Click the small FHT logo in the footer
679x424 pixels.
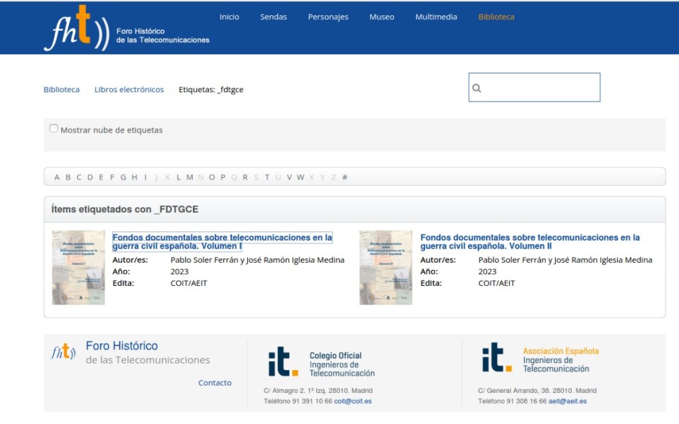coord(64,351)
